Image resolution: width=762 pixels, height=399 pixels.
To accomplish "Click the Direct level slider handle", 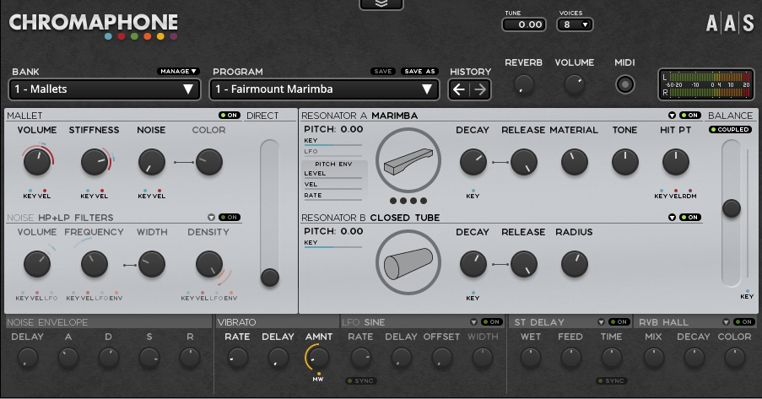I will (270, 278).
